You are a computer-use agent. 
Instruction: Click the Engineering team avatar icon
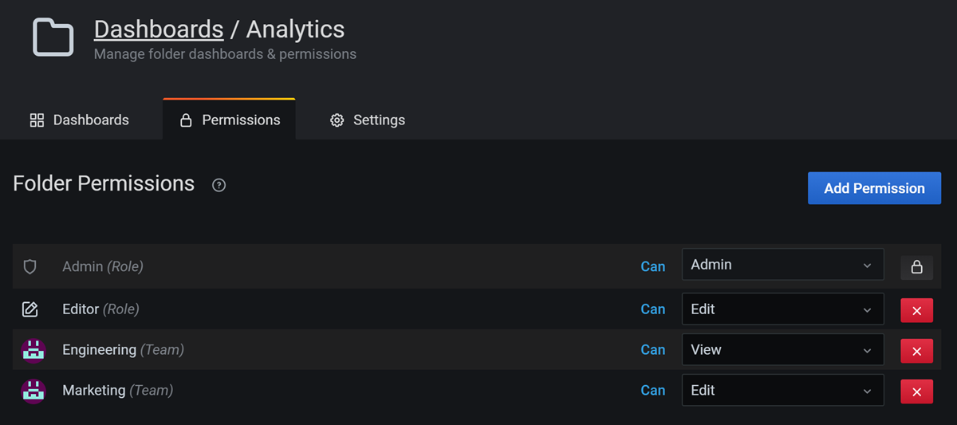(x=33, y=350)
